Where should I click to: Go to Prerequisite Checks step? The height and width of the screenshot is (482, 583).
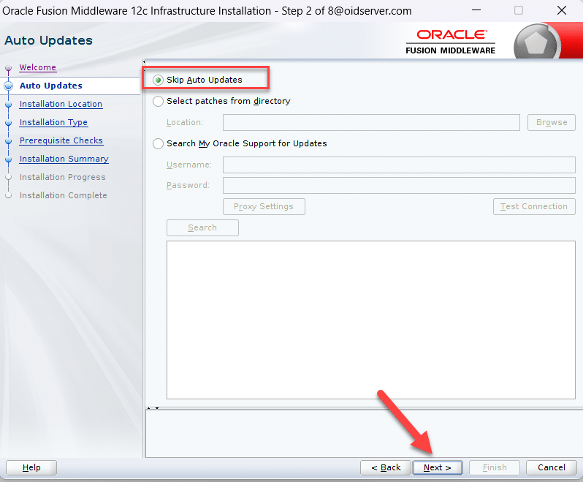pos(61,140)
